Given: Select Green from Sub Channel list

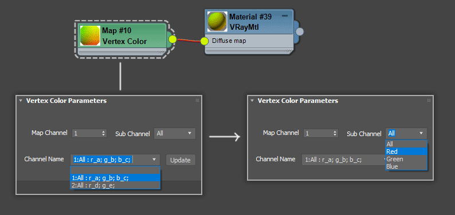Looking at the screenshot, I should click(x=406, y=159).
